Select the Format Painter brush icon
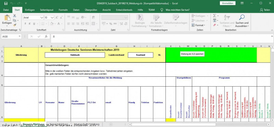The width and height of the screenshot is (274, 127). pyautogui.click(x=14, y=25)
